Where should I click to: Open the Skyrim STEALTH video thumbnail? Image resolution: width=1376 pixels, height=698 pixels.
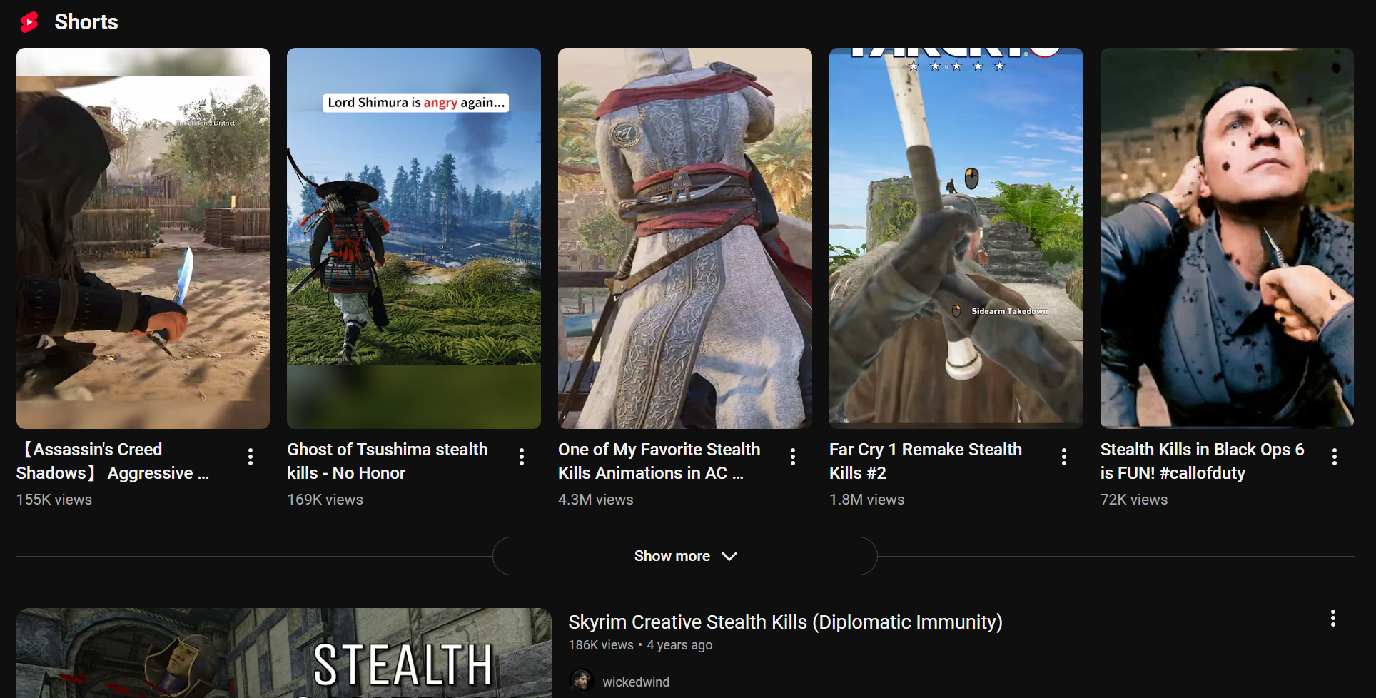284,653
